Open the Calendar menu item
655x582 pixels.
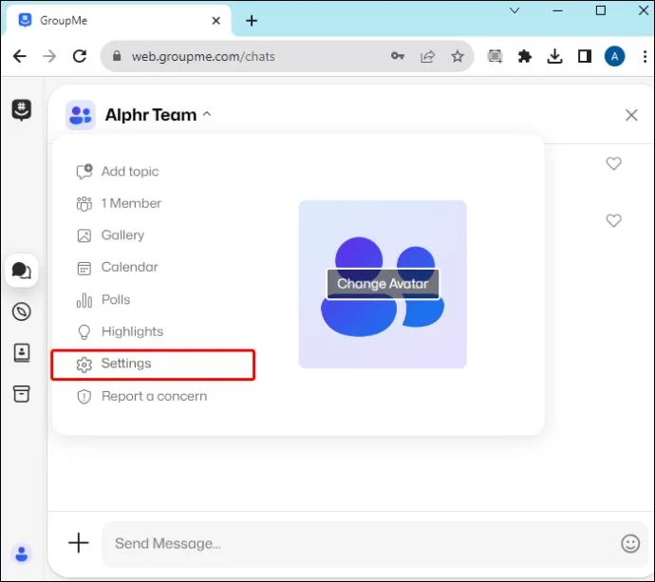click(x=117, y=268)
